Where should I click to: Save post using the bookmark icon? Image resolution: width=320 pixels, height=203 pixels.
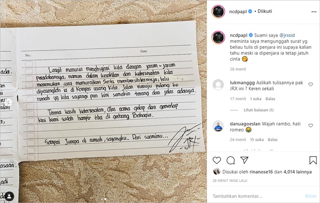(x=313, y=160)
